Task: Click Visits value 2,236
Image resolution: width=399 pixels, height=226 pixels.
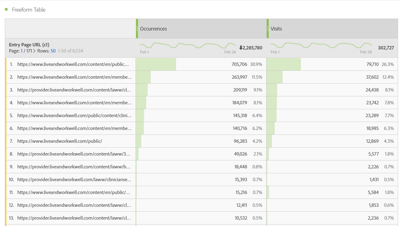Action: click(x=373, y=218)
